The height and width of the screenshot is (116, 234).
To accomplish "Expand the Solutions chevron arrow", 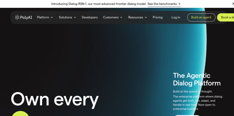I will (x=75, y=17).
